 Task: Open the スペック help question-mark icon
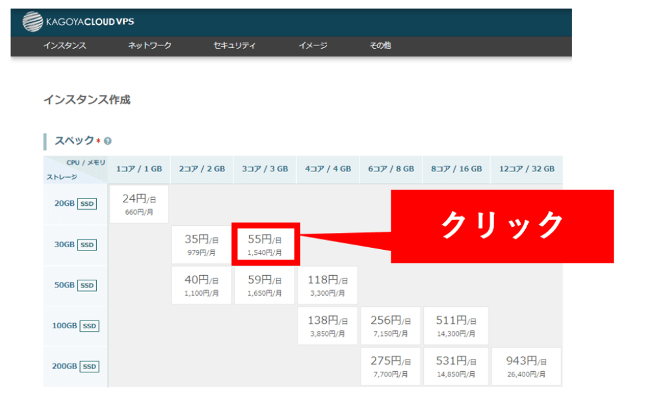(108, 141)
